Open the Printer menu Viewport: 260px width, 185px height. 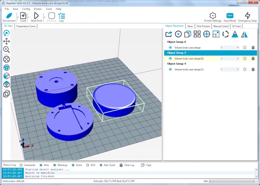pyautogui.click(x=38, y=9)
